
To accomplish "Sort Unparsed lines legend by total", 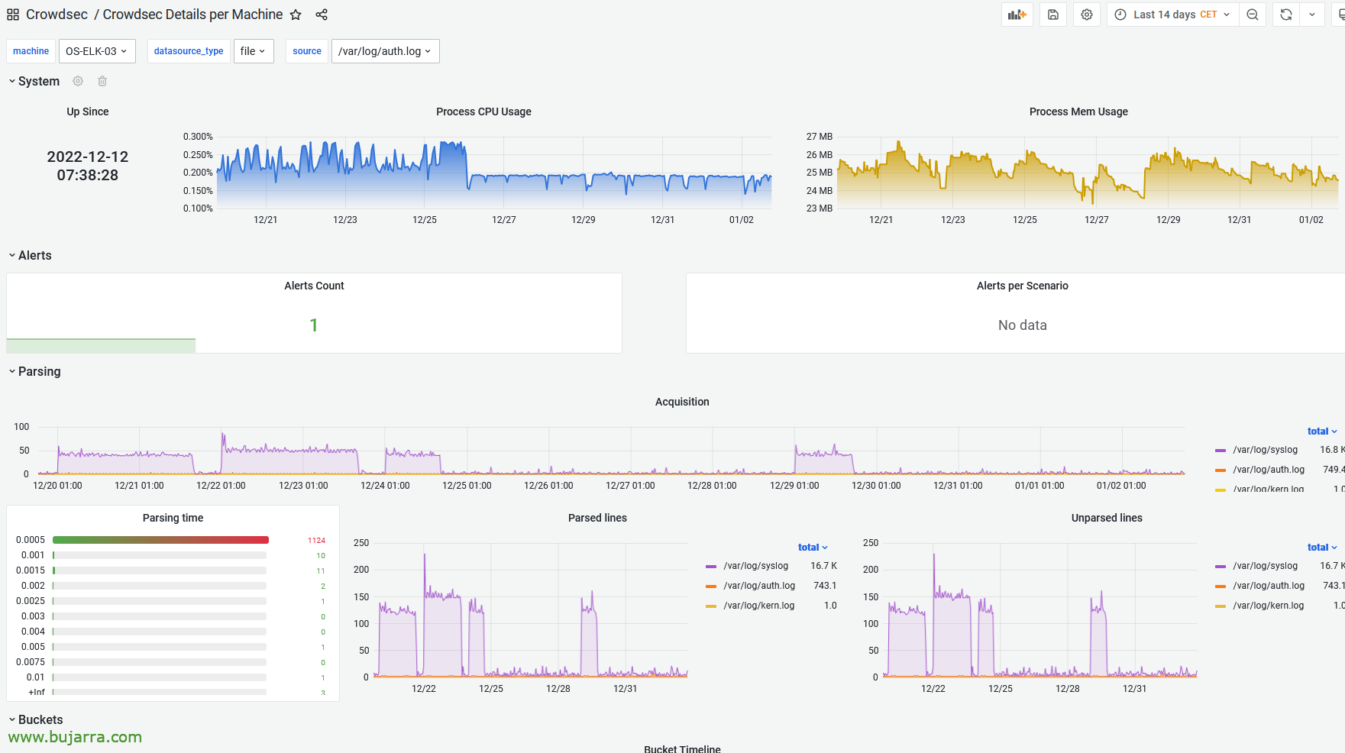I will 1322,548.
